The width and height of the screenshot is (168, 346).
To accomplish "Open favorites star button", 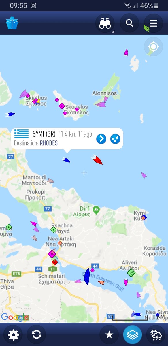I will coord(109,334).
